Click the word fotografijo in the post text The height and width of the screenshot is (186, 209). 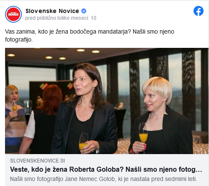coord(19,39)
